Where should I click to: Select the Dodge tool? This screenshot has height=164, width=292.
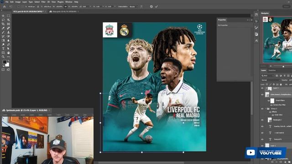[x=3, y=45]
